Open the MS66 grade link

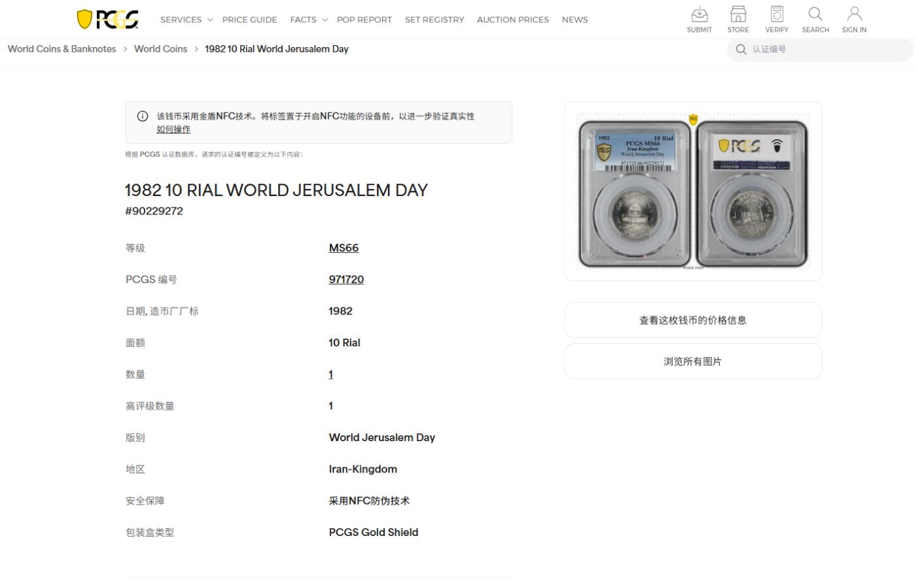[343, 248]
